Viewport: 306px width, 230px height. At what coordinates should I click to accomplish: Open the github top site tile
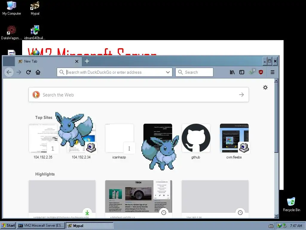[x=196, y=138]
